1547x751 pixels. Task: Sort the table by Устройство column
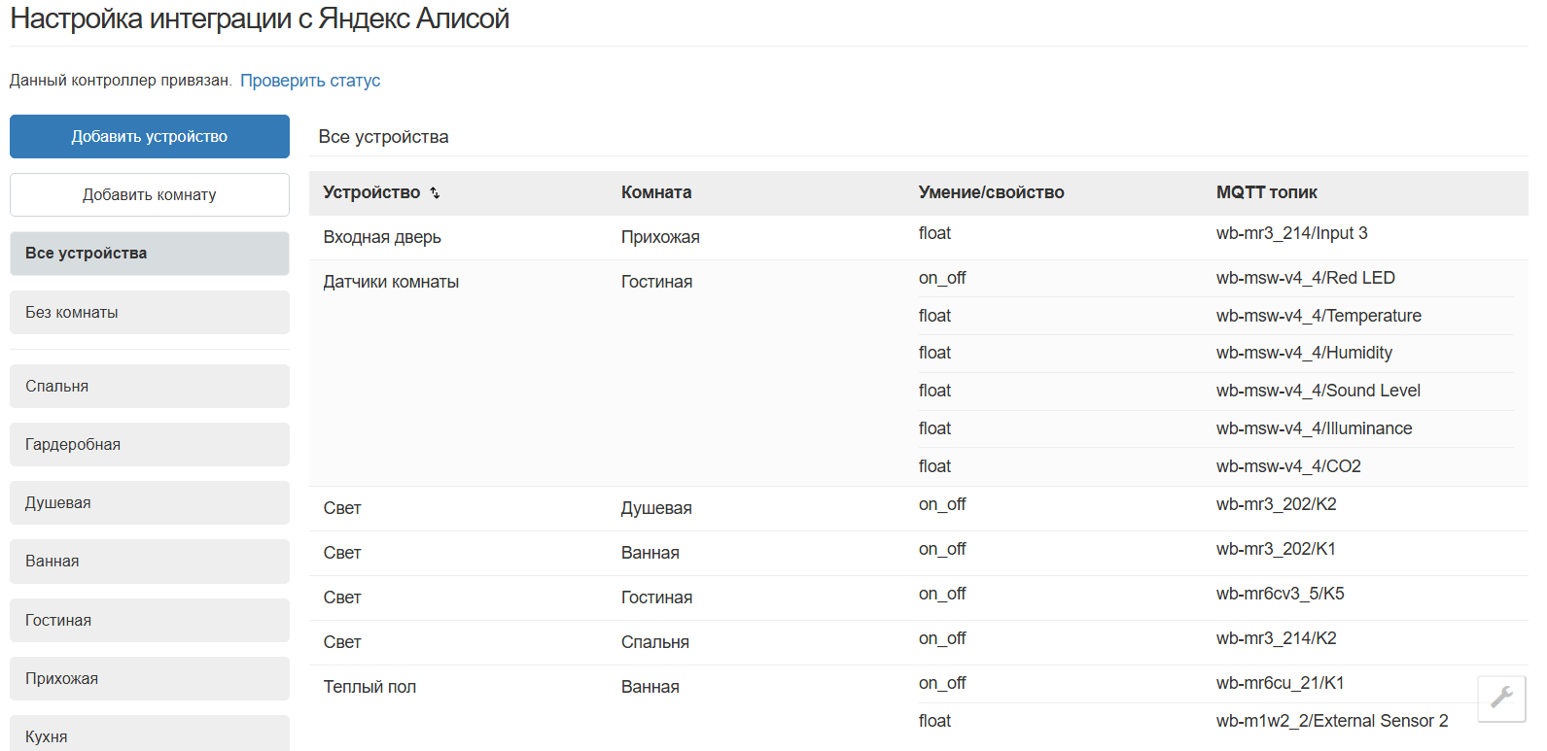tap(435, 193)
